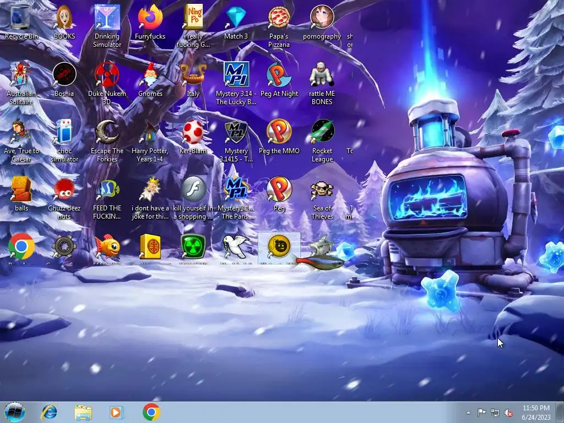Open Windows Media Player from taskbar

point(116,412)
